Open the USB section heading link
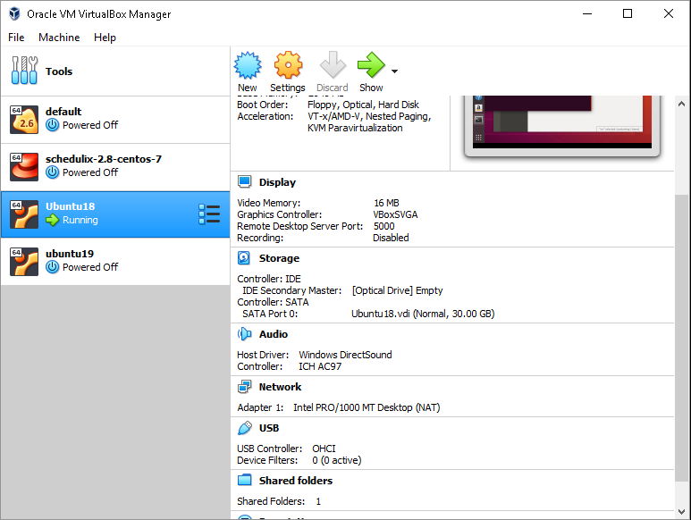 (x=269, y=428)
